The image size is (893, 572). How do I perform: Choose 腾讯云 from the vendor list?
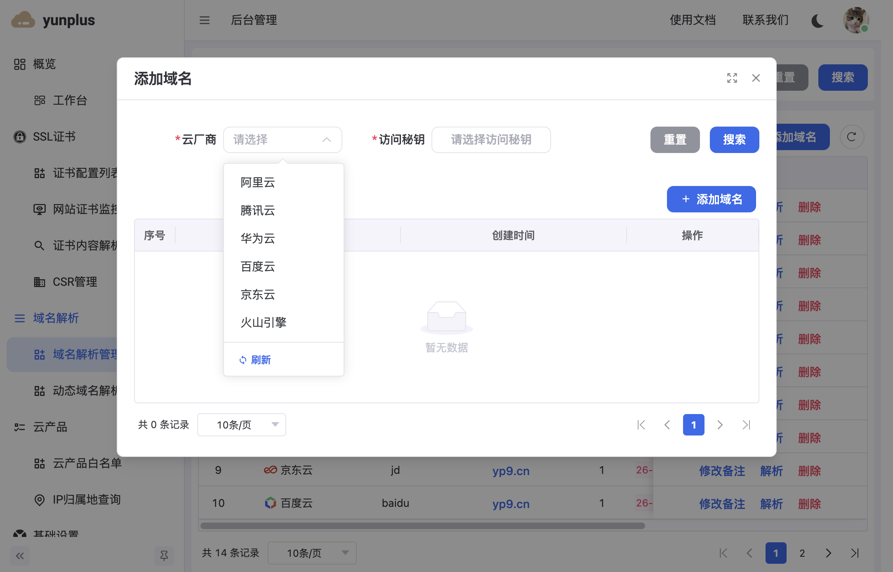pyautogui.click(x=284, y=211)
